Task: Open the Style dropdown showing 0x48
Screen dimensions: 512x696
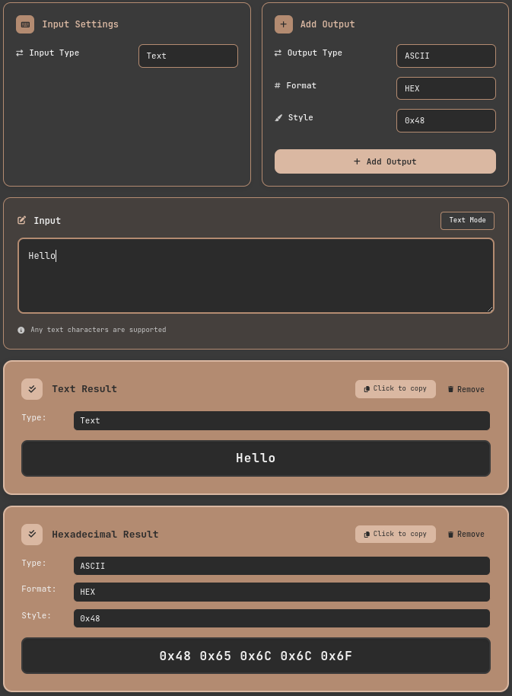Action: tap(446, 121)
